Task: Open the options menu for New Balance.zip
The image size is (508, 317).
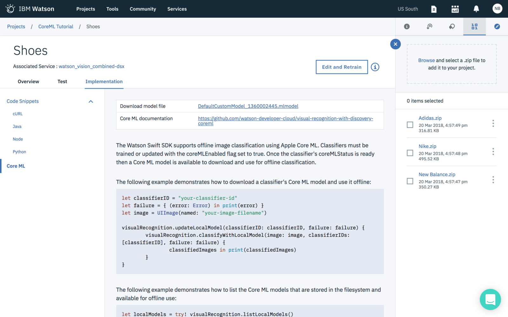Action: tap(493, 180)
